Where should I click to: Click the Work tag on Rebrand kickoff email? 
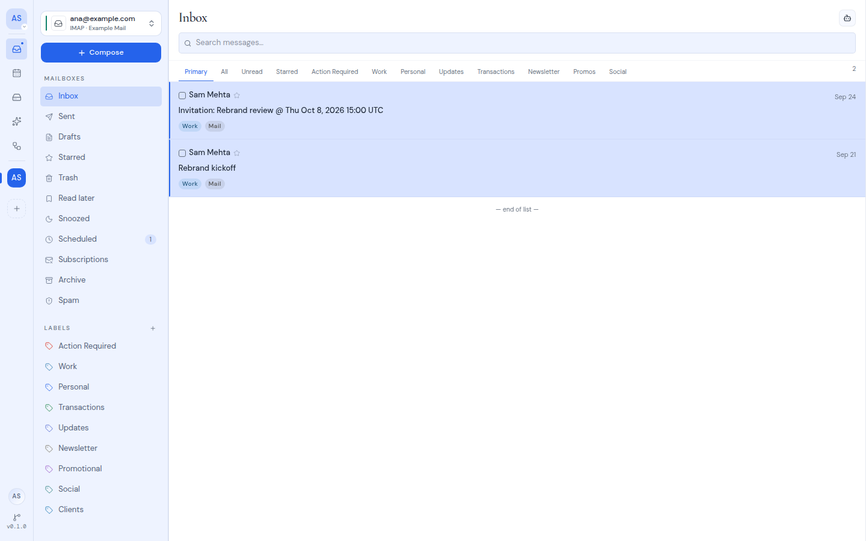pos(190,184)
